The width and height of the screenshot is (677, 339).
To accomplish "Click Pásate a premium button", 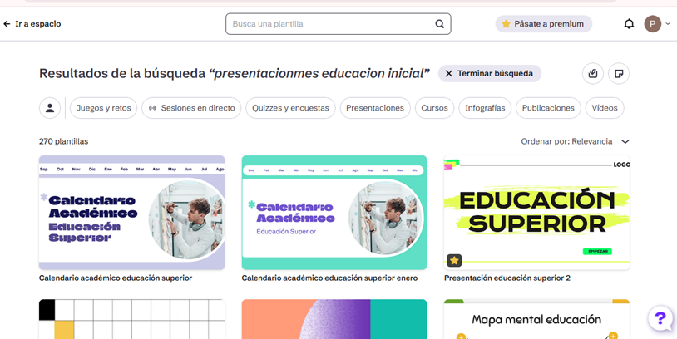I will coord(544,24).
